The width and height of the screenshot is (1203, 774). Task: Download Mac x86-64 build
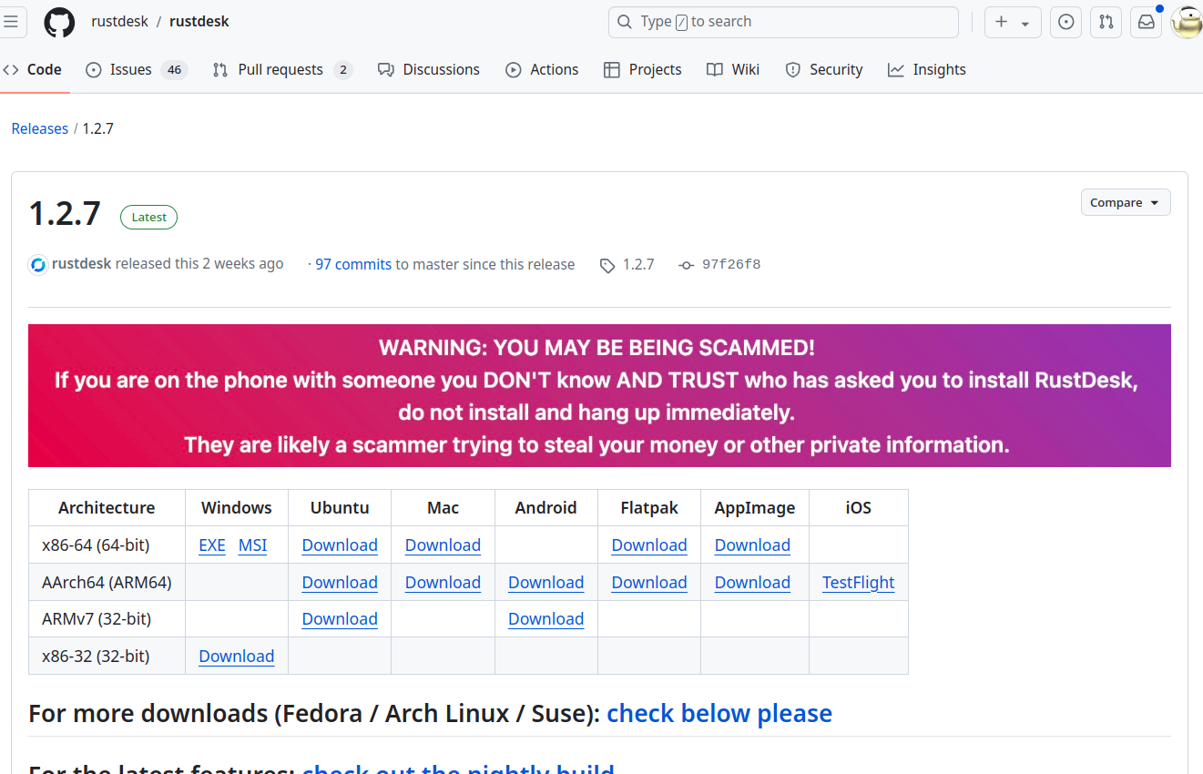[443, 545]
